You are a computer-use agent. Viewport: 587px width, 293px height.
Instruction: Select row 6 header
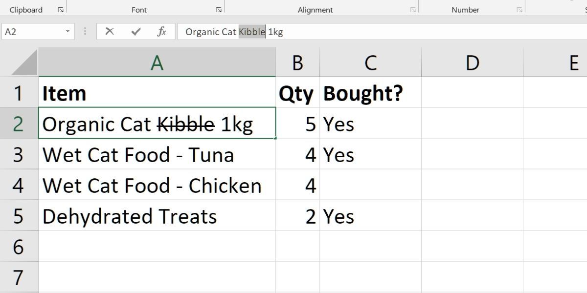19,247
